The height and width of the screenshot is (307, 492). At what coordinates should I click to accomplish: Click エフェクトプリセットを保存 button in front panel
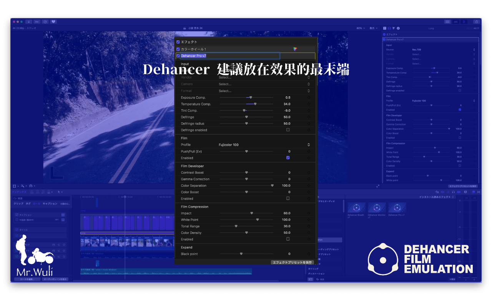coord(293,262)
